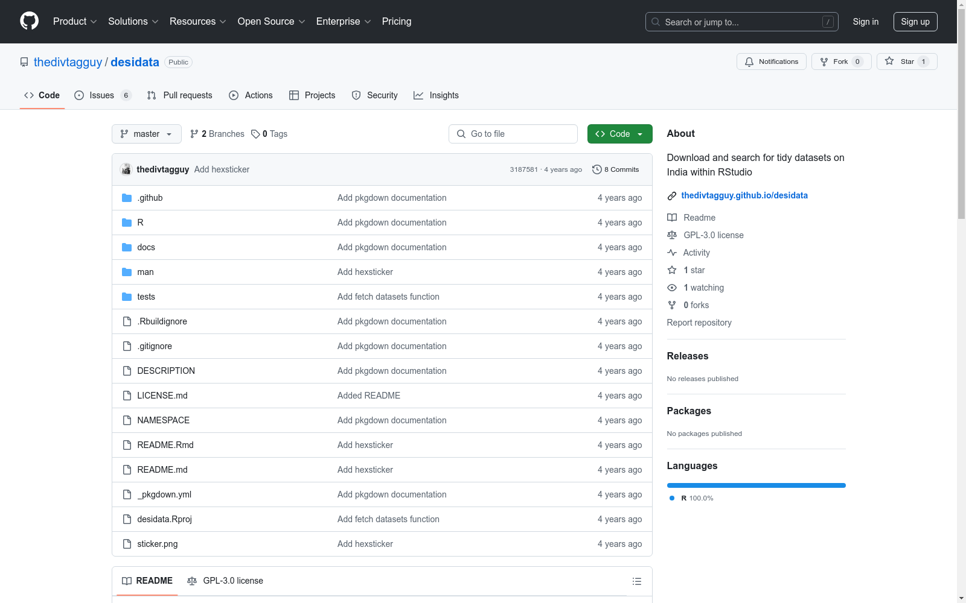
Task: Click the tag icon beside 0 Tags
Action: [255, 134]
